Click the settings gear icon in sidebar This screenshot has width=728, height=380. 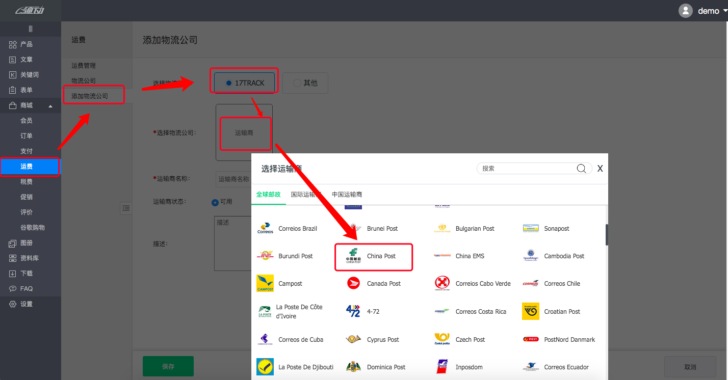13,304
